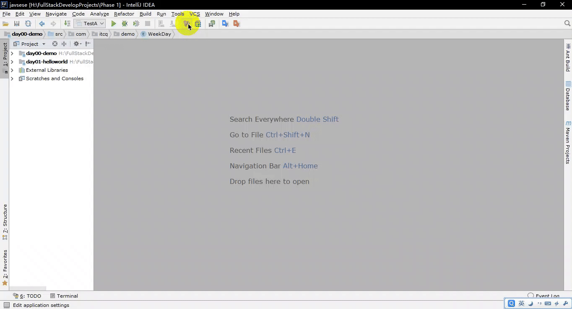572x309 pixels.
Task: Open the Window menu
Action: point(214,14)
